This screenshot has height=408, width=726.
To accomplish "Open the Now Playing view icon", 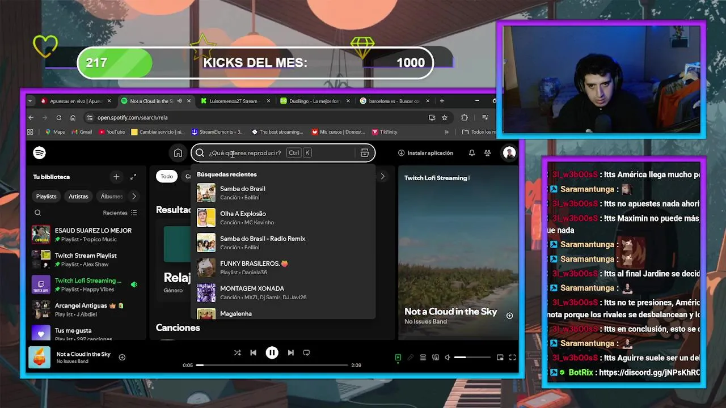I will [x=398, y=358].
